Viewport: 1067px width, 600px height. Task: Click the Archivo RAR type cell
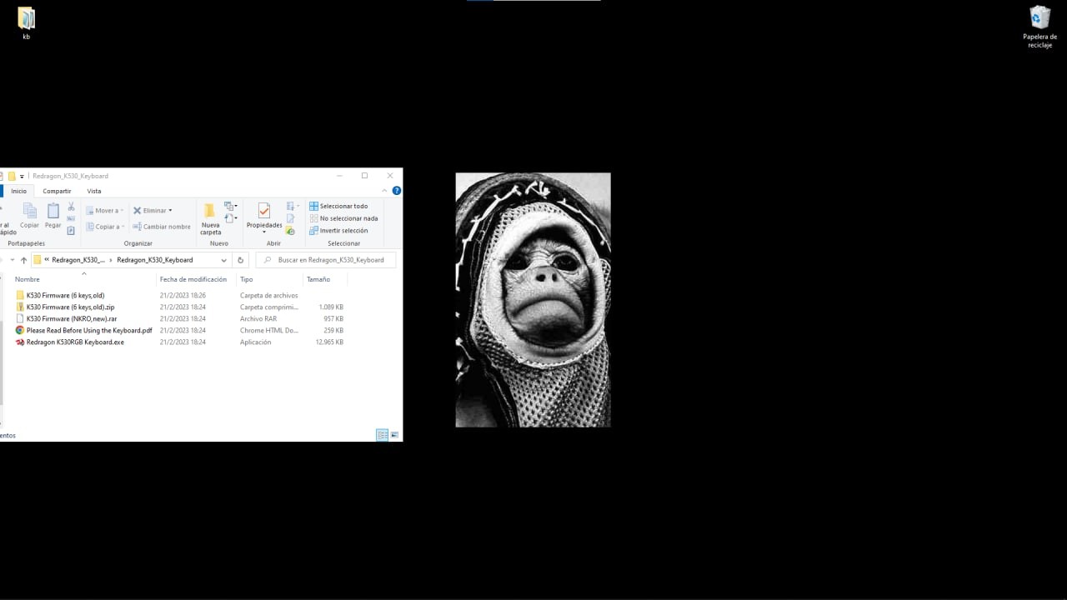(x=258, y=318)
